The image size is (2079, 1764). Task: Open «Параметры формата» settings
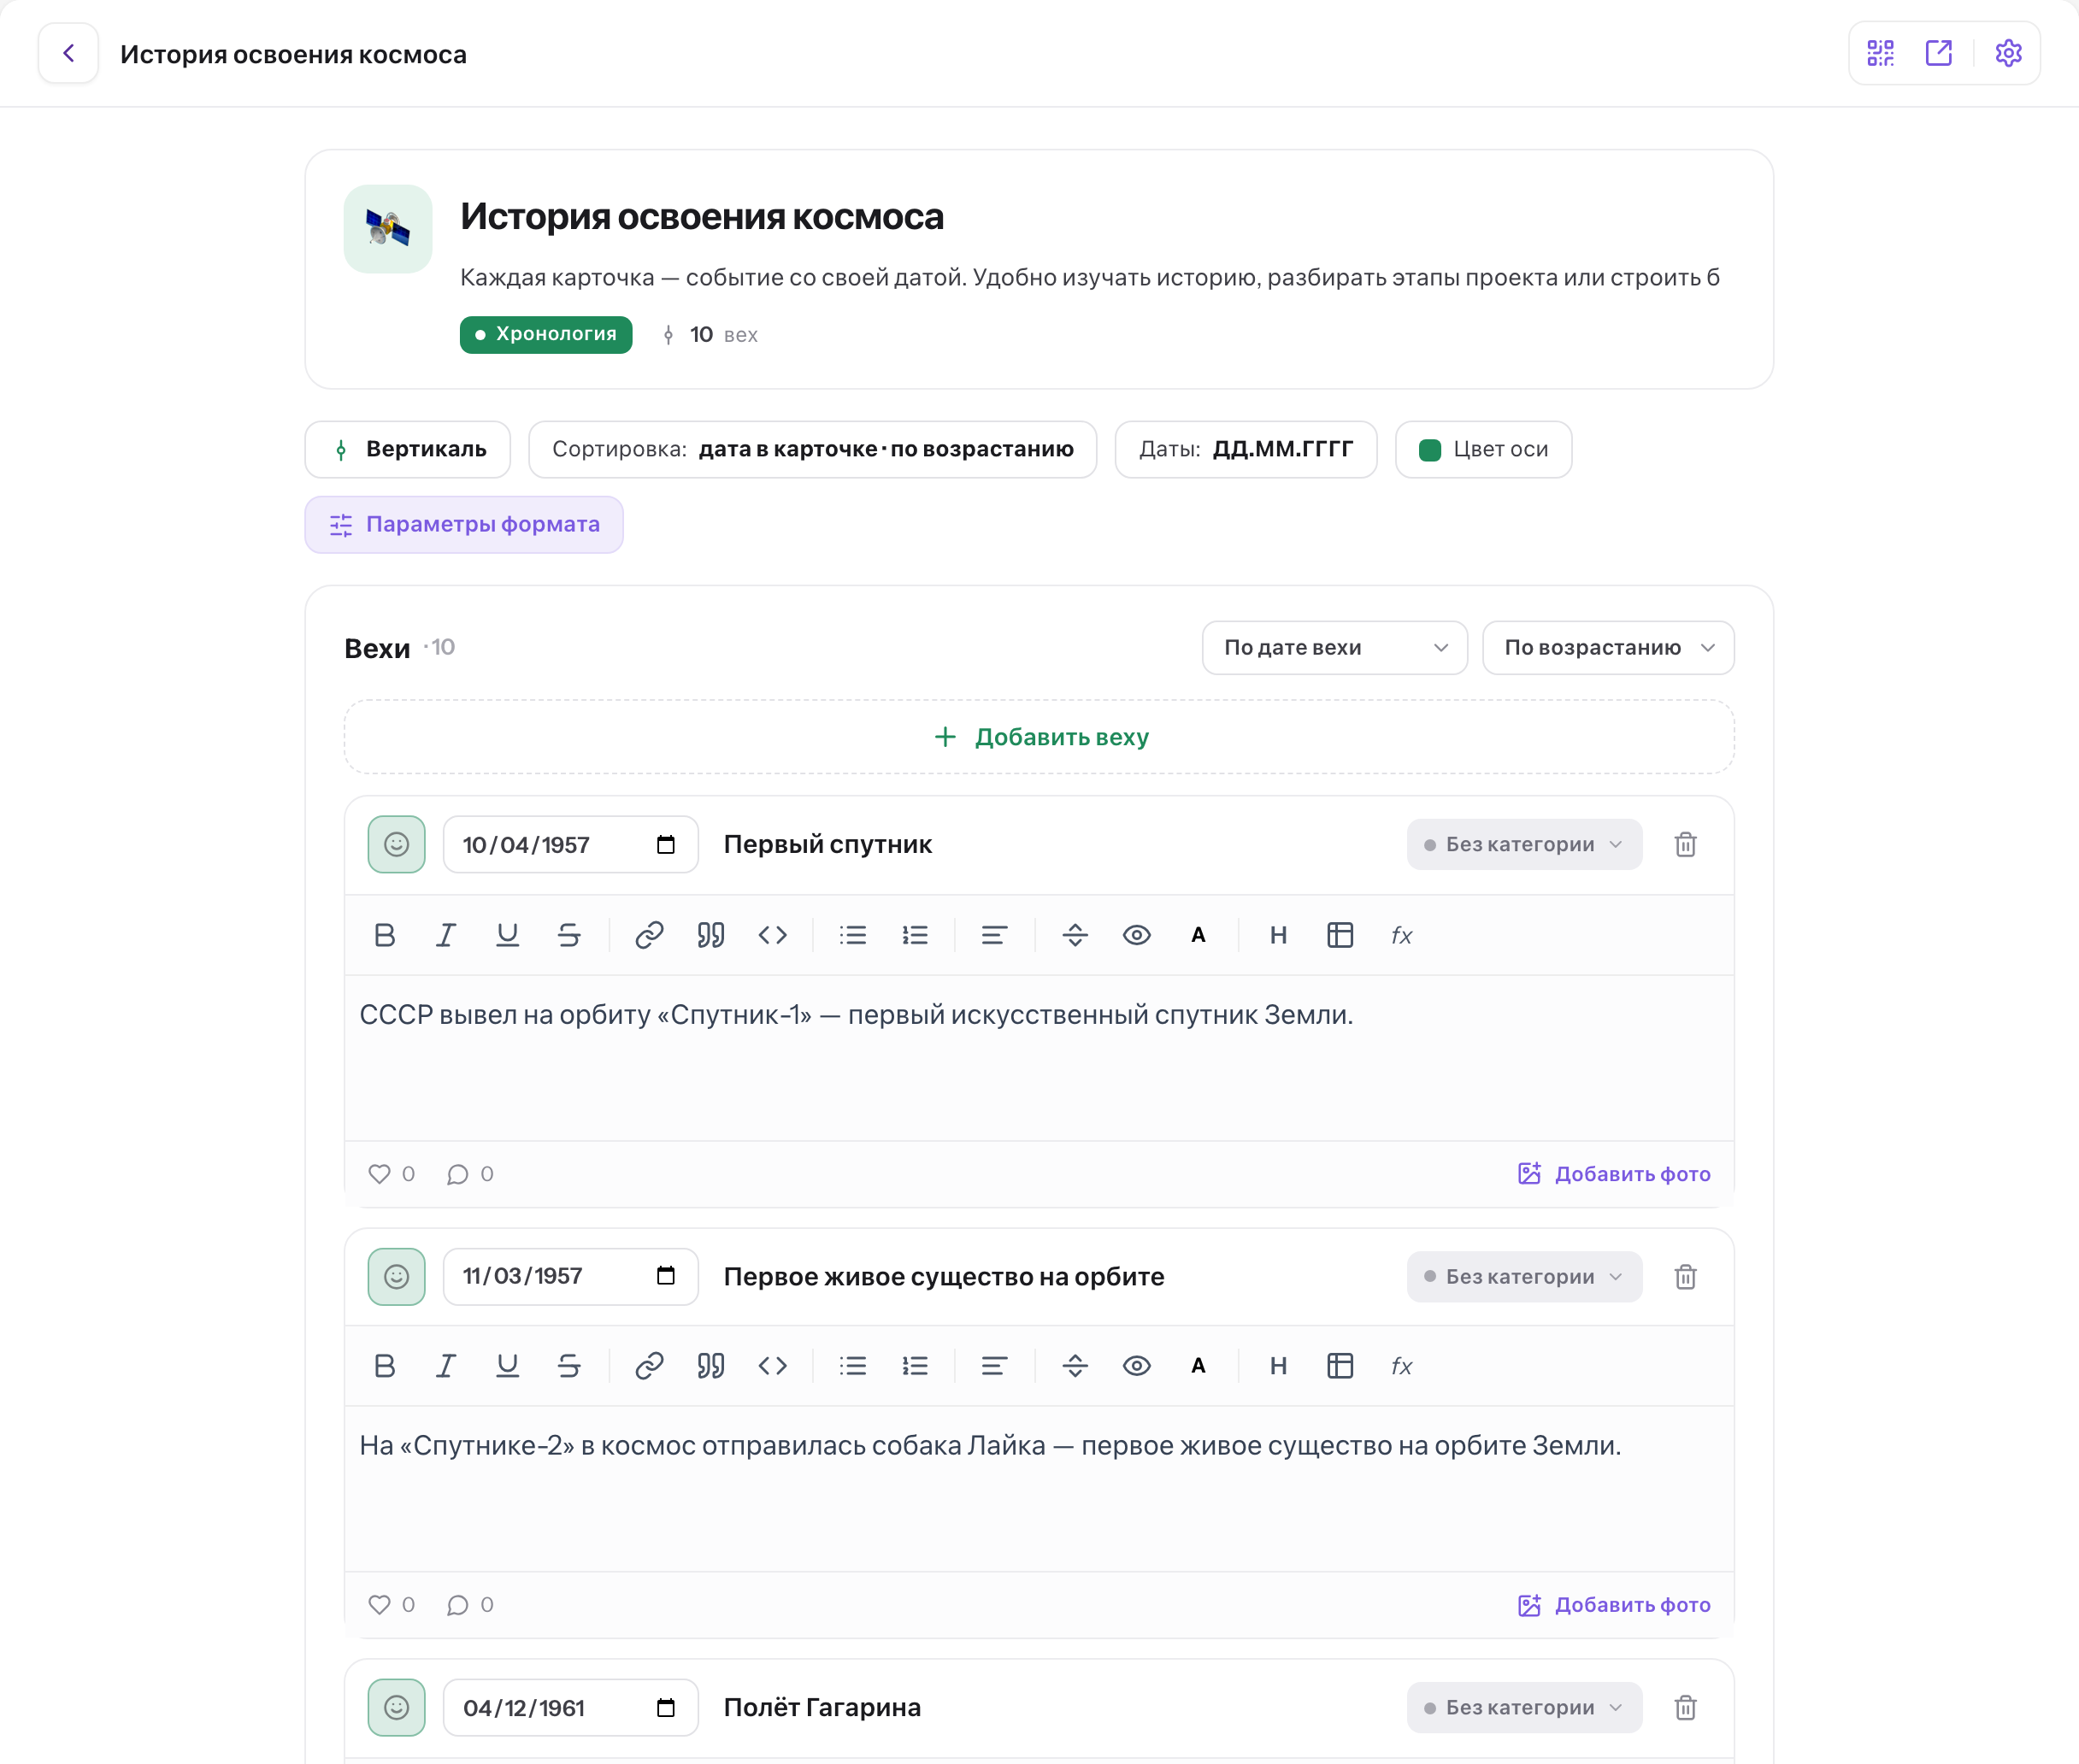pos(464,525)
